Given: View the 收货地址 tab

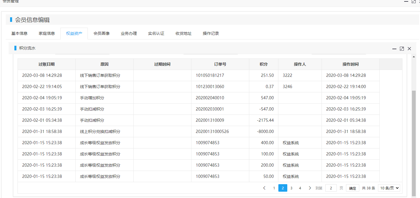Looking at the screenshot, I should tap(183, 33).
